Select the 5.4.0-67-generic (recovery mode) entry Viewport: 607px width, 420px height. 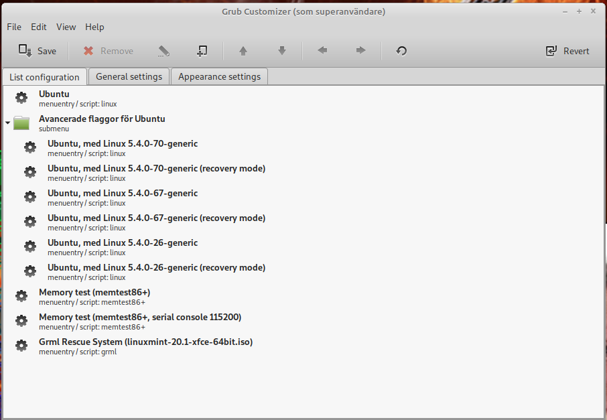click(x=303, y=222)
